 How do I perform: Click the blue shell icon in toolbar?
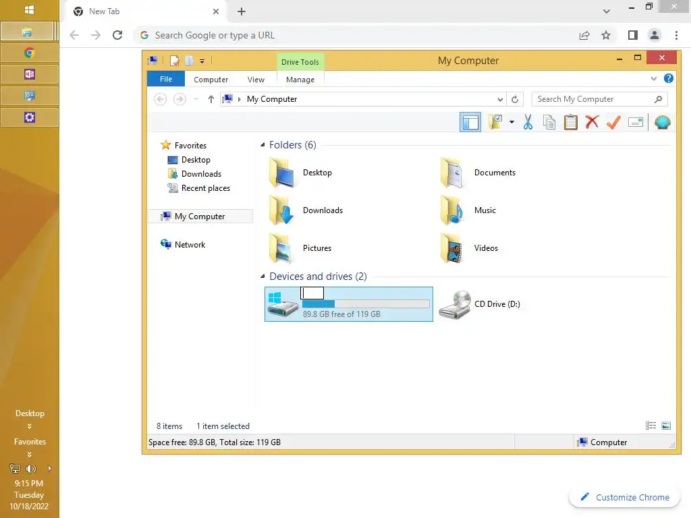point(663,122)
